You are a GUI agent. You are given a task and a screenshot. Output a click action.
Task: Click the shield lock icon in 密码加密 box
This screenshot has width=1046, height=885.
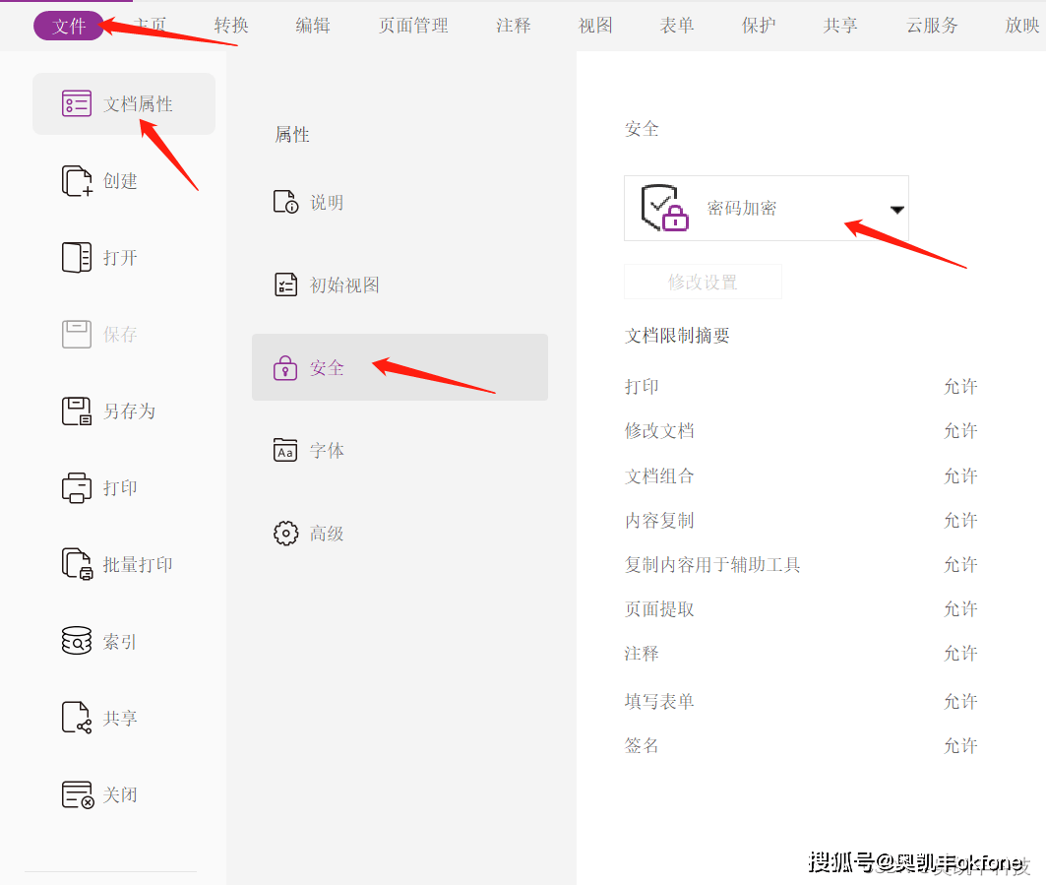tap(664, 209)
